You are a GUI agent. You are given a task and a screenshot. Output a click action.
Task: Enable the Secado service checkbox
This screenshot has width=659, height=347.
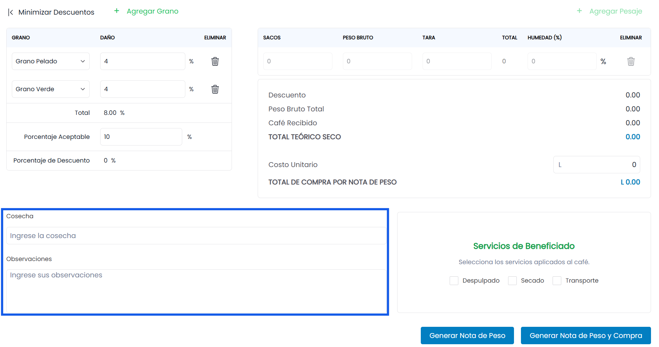point(512,281)
